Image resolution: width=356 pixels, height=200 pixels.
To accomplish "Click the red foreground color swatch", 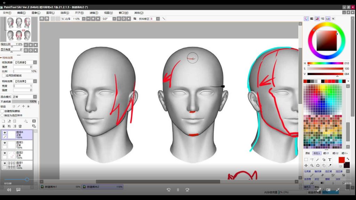I will 341,160.
